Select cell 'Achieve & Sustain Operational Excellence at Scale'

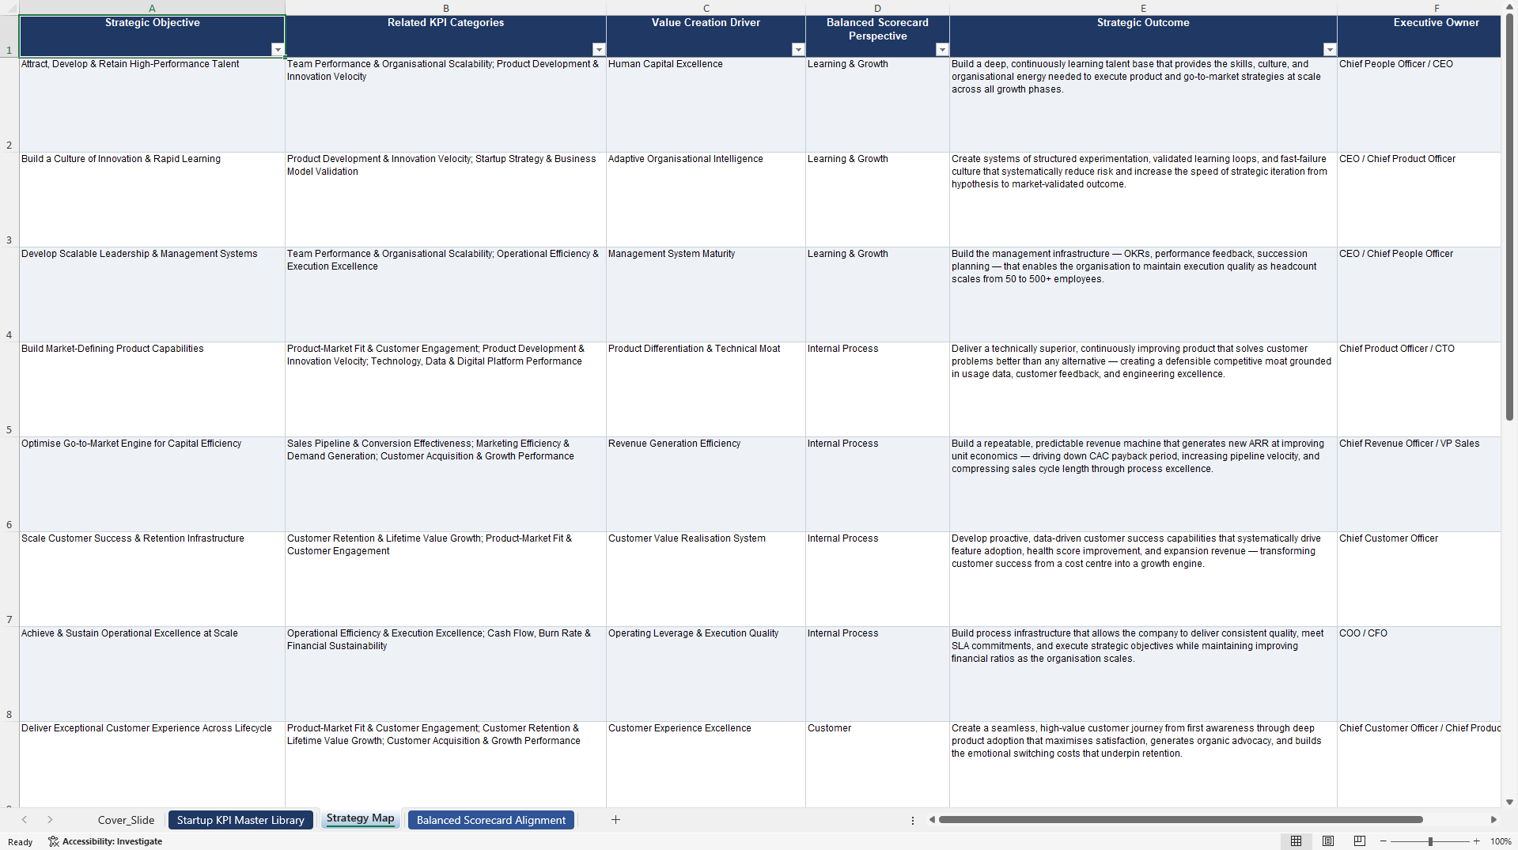coord(152,674)
